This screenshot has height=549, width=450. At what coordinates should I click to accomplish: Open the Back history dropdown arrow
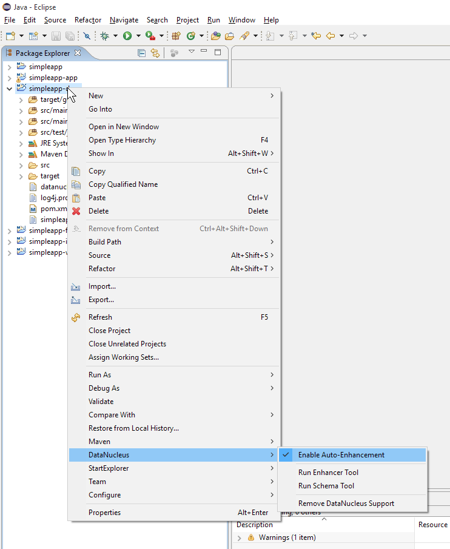(x=341, y=36)
